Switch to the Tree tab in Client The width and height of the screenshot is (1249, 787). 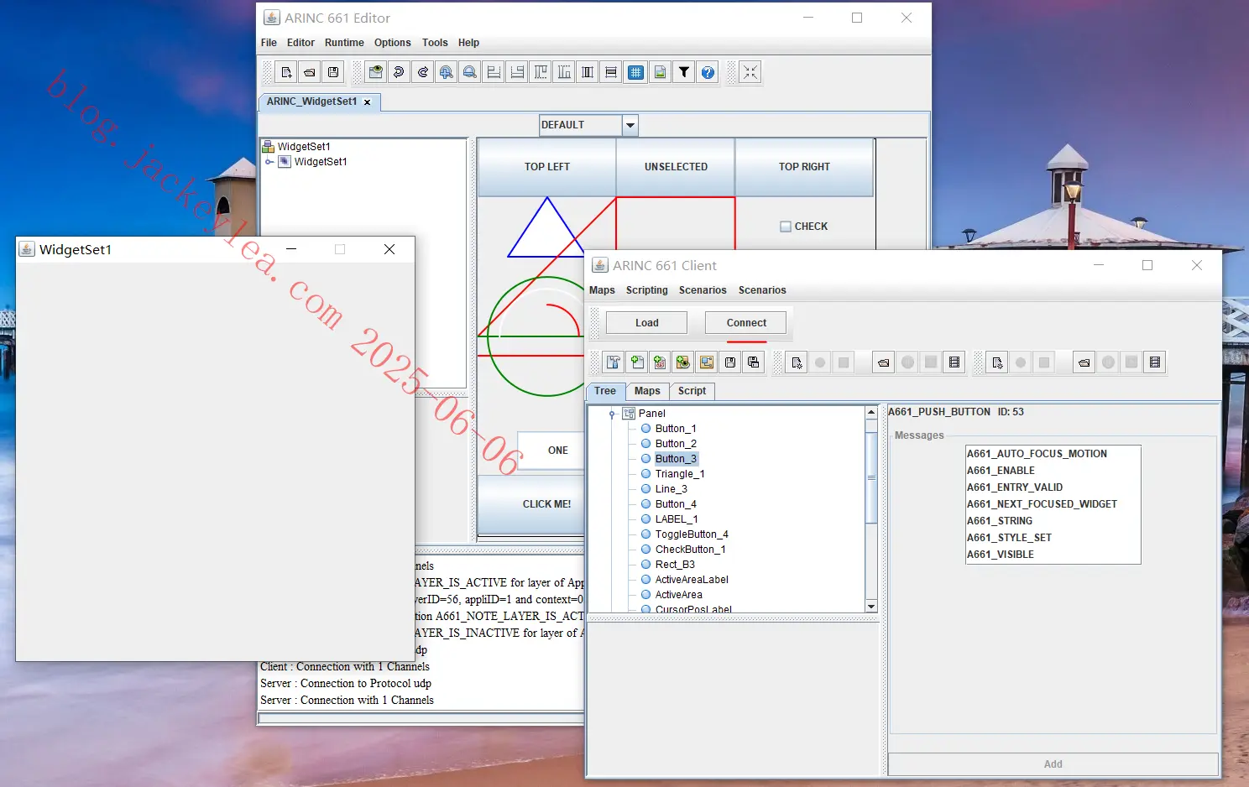pyautogui.click(x=605, y=391)
